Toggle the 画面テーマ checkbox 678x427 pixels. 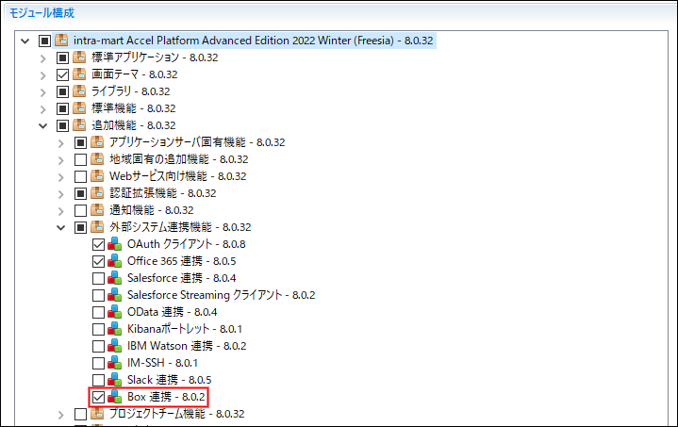click(x=62, y=74)
